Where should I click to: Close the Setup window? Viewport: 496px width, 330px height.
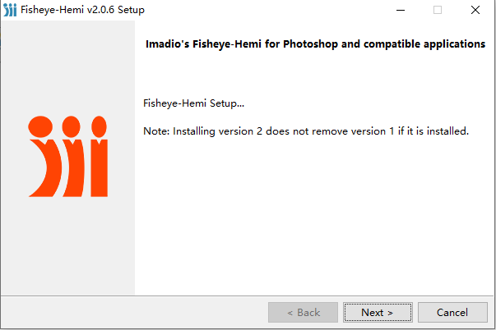(475, 10)
